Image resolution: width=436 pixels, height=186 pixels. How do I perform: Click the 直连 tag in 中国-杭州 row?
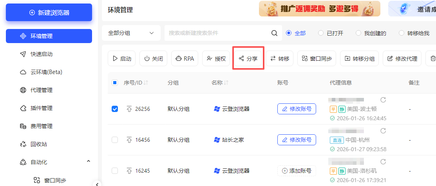(337, 140)
